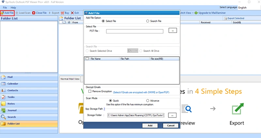261x138 pixels.
Task: Select the Search File radio option
Action: coord(148,21)
